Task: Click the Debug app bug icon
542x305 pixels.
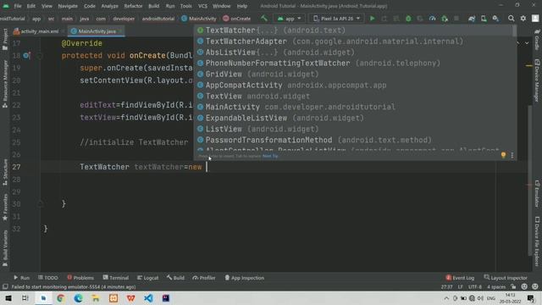Action: click(408, 19)
